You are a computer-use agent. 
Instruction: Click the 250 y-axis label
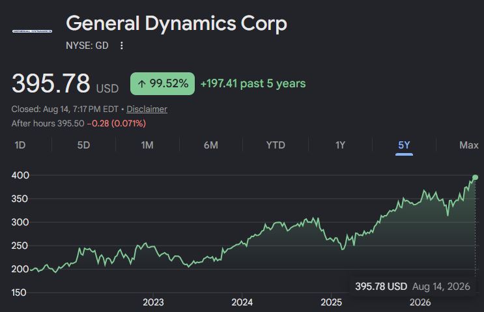[20, 246]
